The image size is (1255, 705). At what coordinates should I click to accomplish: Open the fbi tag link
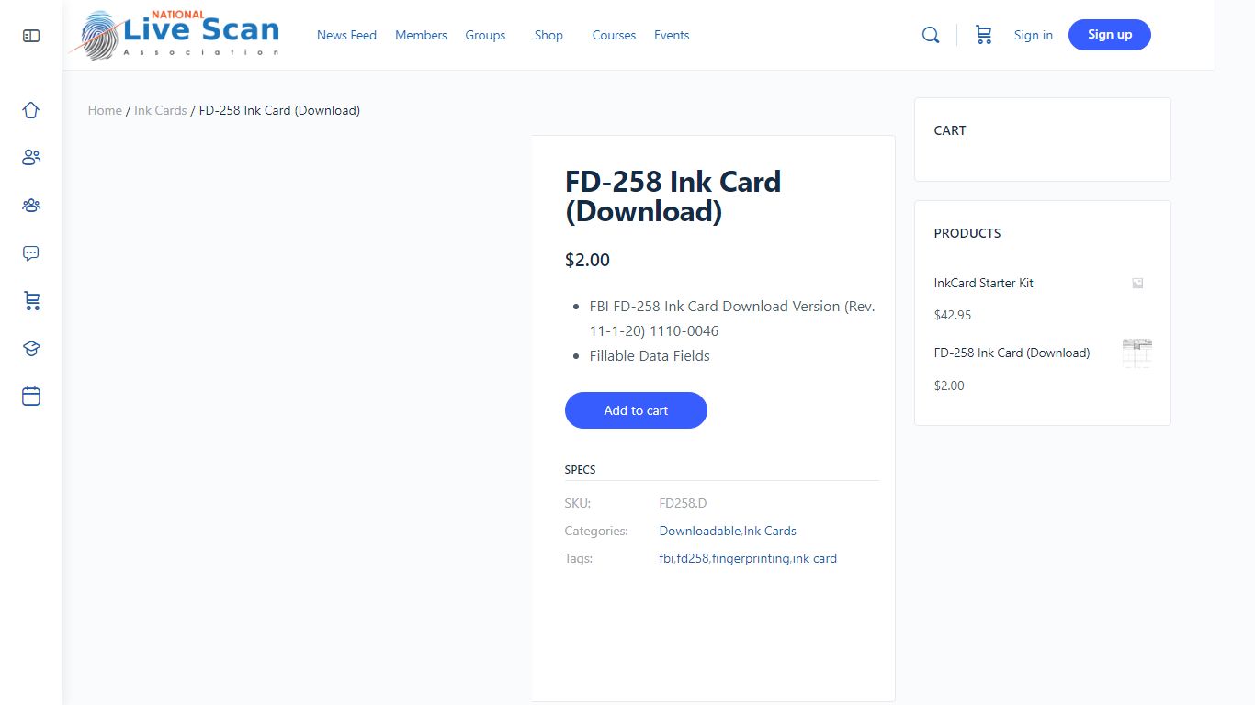tap(666, 558)
